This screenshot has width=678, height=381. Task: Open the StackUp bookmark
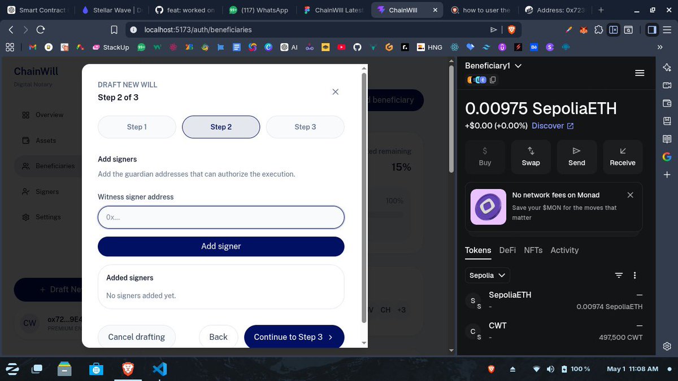pyautogui.click(x=111, y=47)
